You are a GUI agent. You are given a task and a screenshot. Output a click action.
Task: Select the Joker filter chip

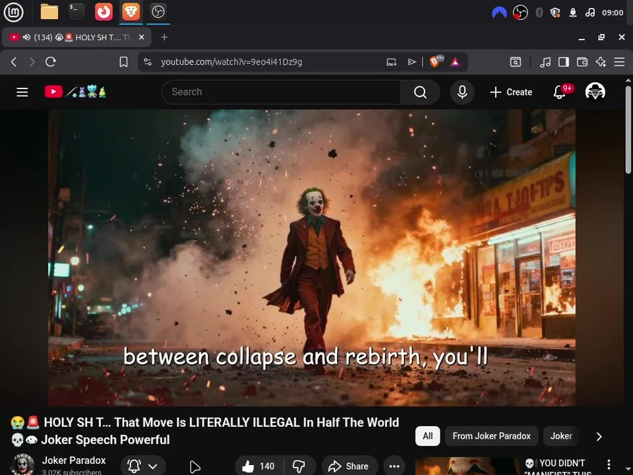click(x=561, y=436)
